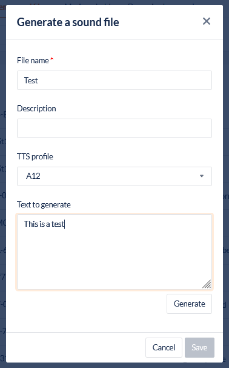Open the TTS profile dropdown
This screenshot has height=368, width=229.
[114, 176]
